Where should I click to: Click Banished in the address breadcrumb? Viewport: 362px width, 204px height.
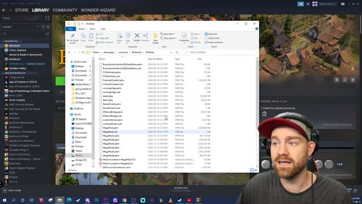[136, 52]
